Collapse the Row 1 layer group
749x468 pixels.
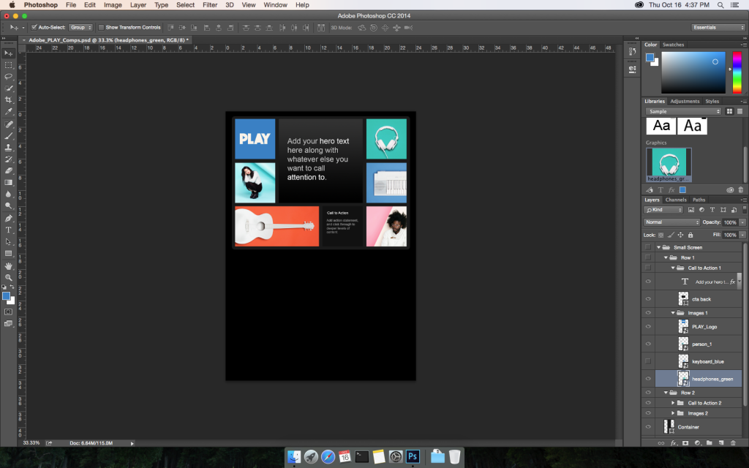(666, 257)
